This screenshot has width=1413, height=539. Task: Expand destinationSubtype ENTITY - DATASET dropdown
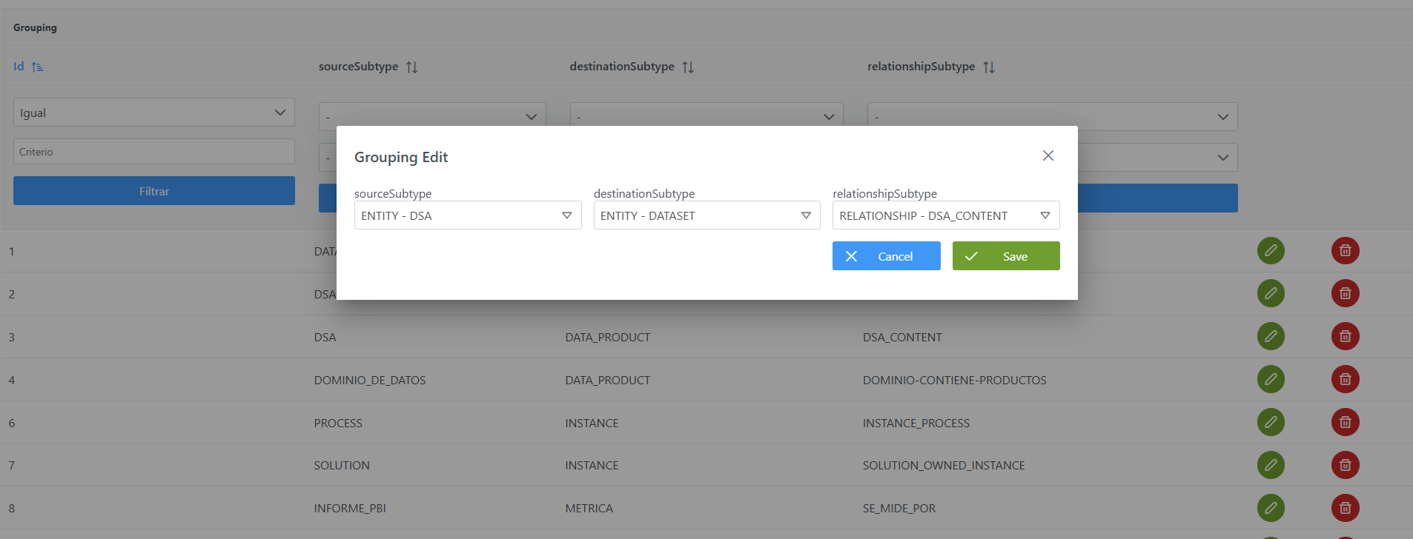tap(706, 215)
